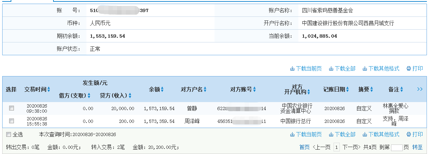The width and height of the screenshot is (428, 154).
Task: Click 中国建设银行股份有限公司西昌月城支行 text
Action: click(348, 23)
